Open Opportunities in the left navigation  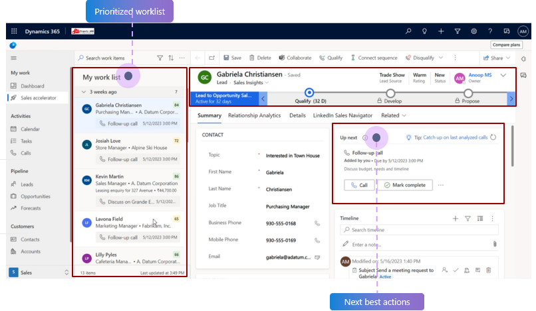click(35, 196)
